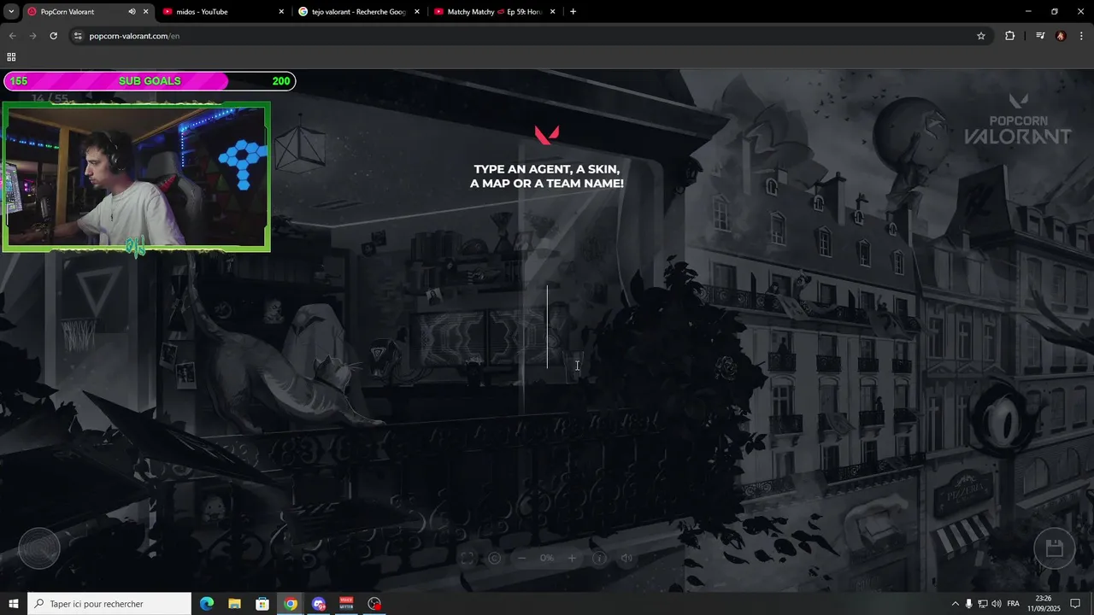Open Microsoft Store from the taskbar
The height and width of the screenshot is (615, 1094).
click(x=262, y=604)
